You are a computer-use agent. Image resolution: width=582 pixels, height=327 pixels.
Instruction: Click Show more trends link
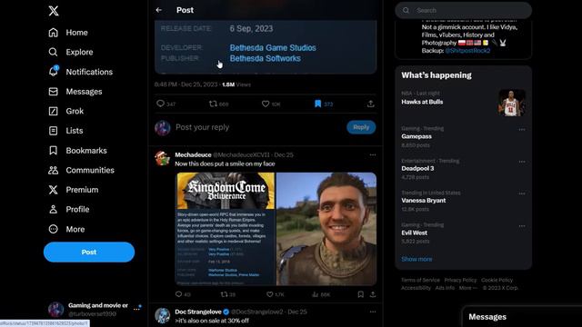416,259
